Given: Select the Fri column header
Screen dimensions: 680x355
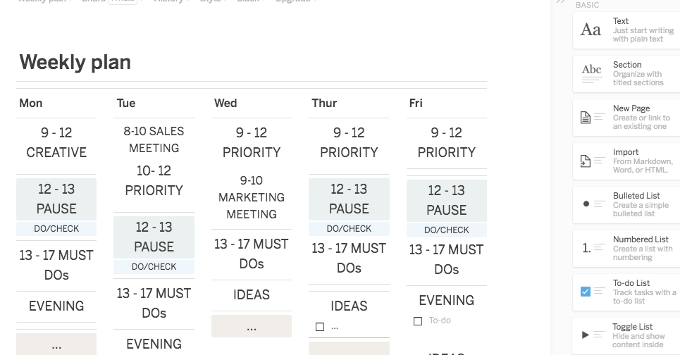Looking at the screenshot, I should pos(416,103).
